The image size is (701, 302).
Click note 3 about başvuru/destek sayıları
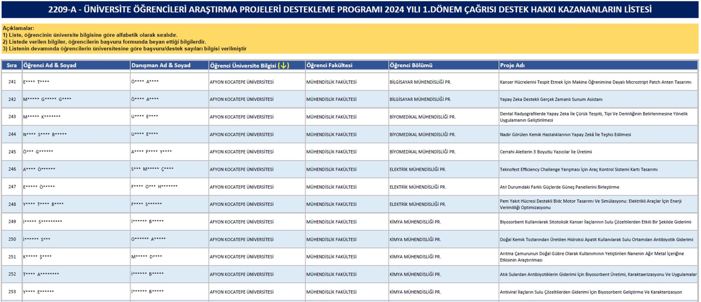(x=125, y=48)
